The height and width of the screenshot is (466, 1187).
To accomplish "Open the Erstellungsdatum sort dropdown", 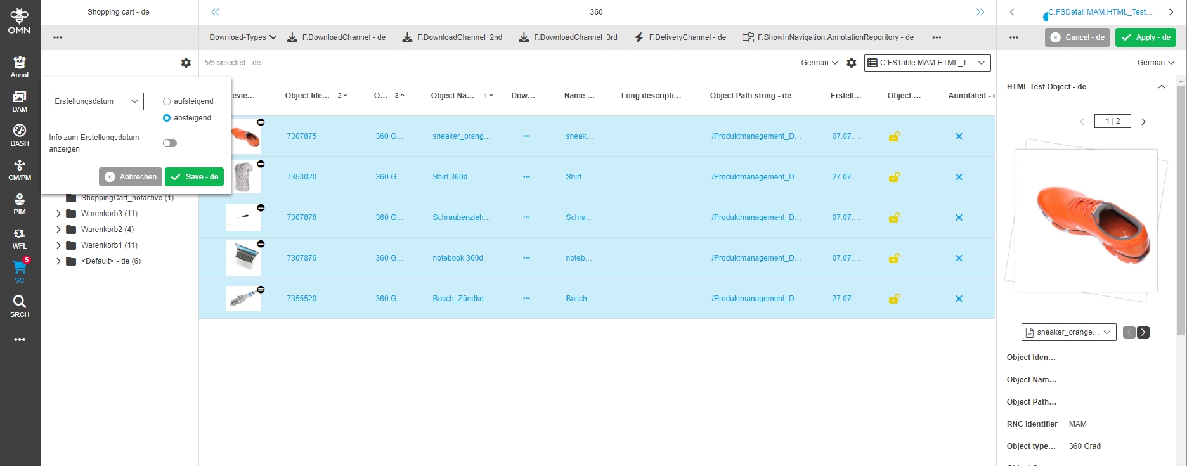I will click(96, 101).
